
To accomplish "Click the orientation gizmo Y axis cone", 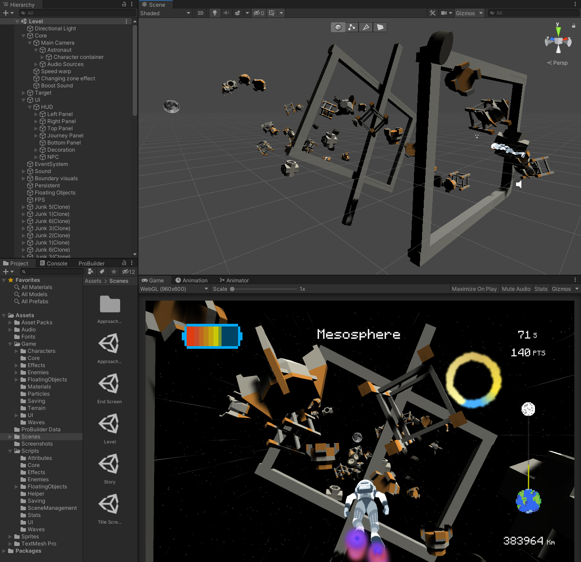I will tap(558, 32).
